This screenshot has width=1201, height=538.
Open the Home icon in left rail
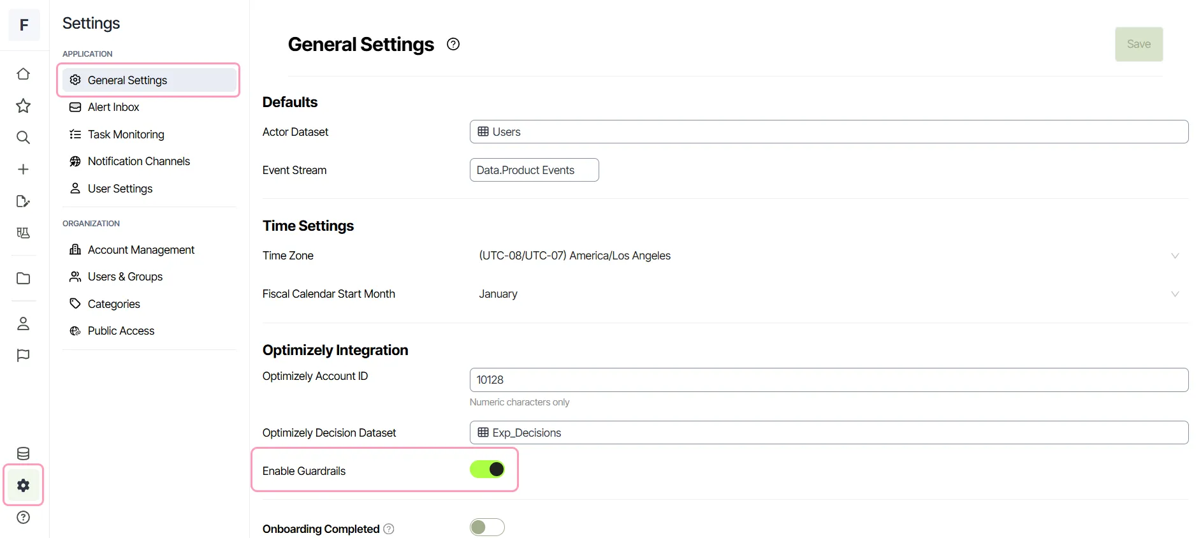coord(24,74)
